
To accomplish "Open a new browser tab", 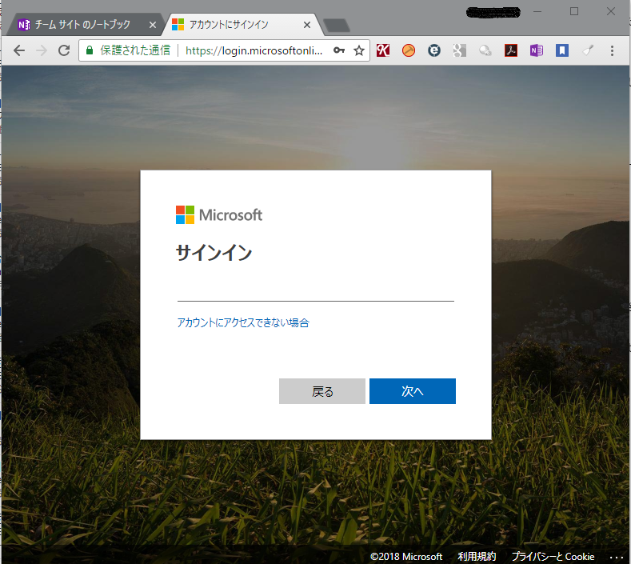I will tap(337, 26).
